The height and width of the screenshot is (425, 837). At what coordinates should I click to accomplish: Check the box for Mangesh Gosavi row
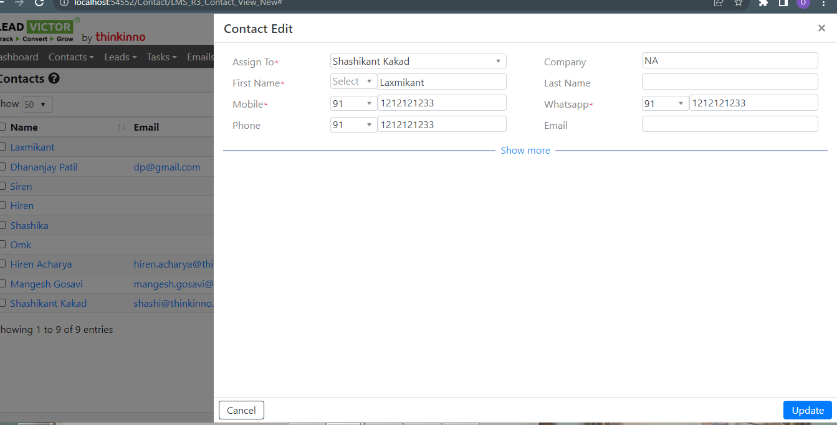pos(2,284)
